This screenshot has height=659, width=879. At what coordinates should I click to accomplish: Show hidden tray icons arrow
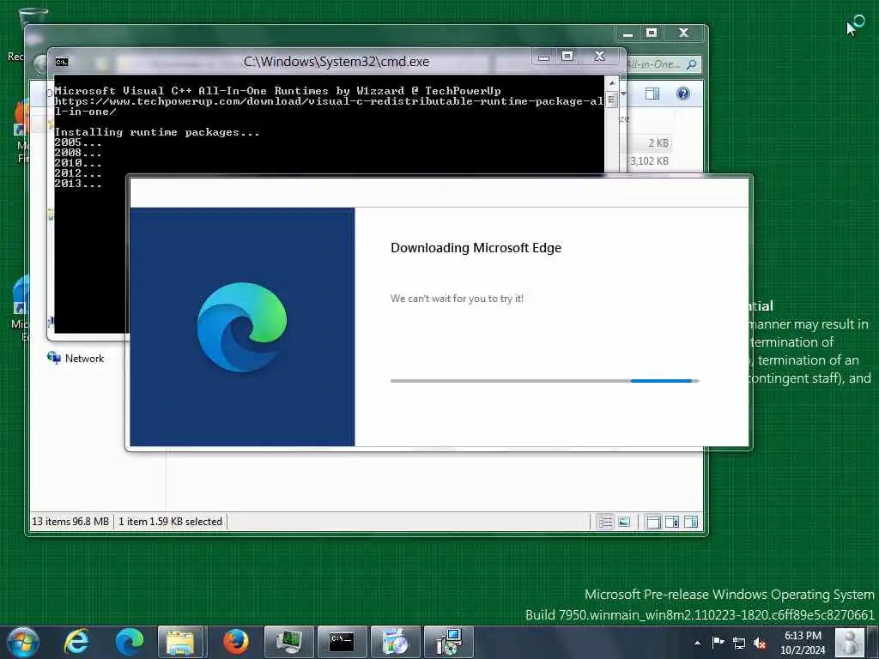tap(697, 643)
